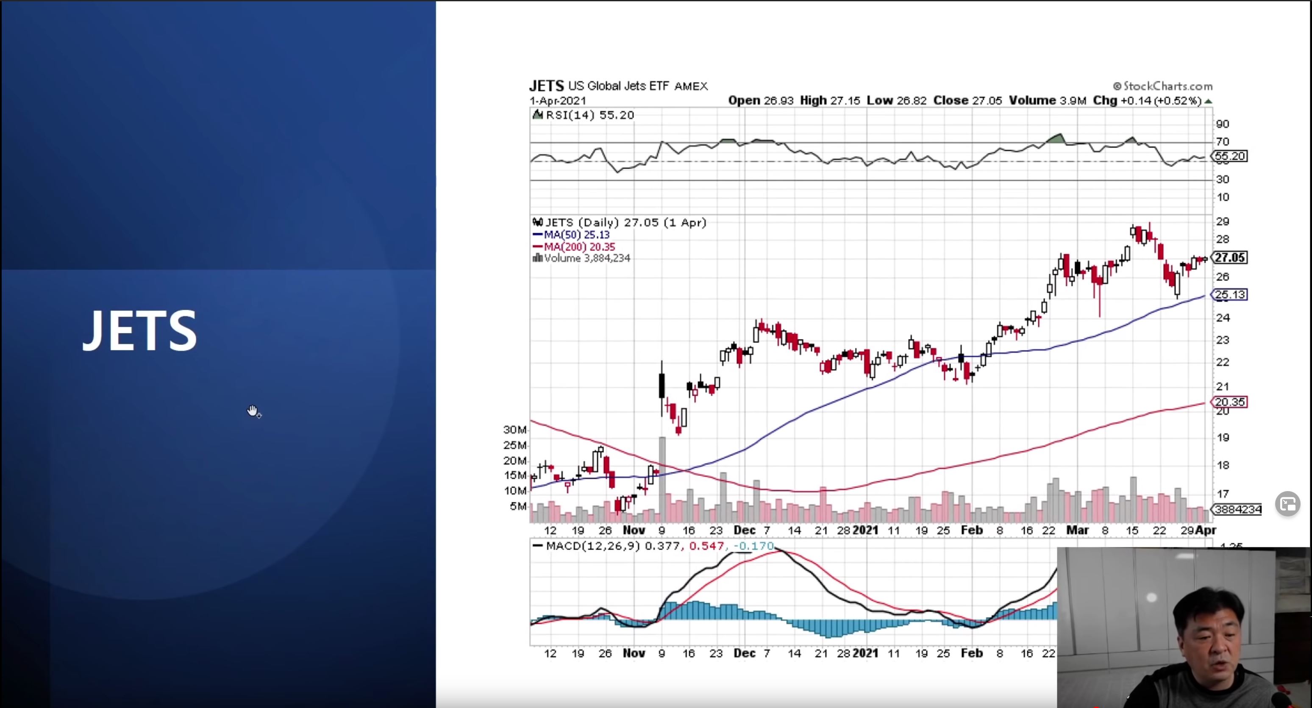Click the StockCharts.com copyright watermark
Image resolution: width=1312 pixels, height=708 pixels.
(x=1162, y=86)
